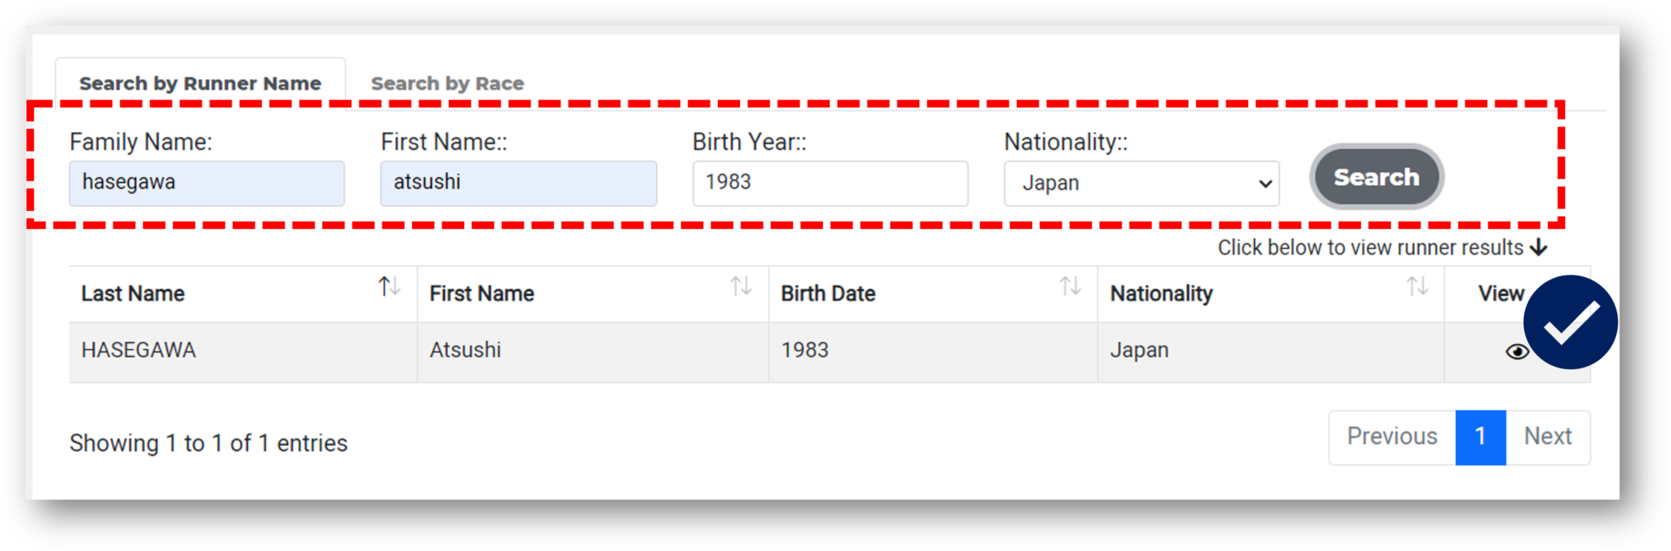The height and width of the screenshot is (551, 1671).
Task: Click the eye icon to view HASEGAWA's results
Action: pyautogui.click(x=1517, y=351)
